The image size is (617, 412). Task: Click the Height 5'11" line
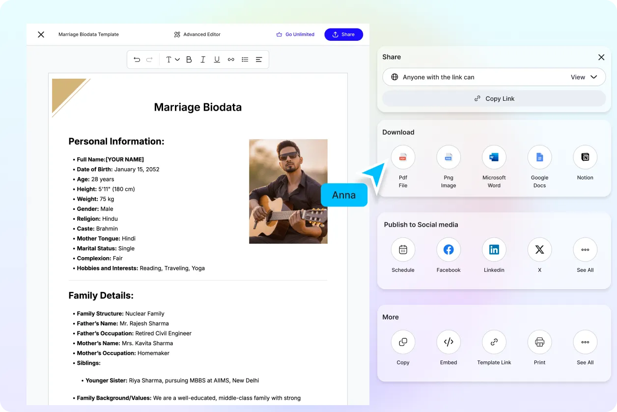pyautogui.click(x=106, y=189)
